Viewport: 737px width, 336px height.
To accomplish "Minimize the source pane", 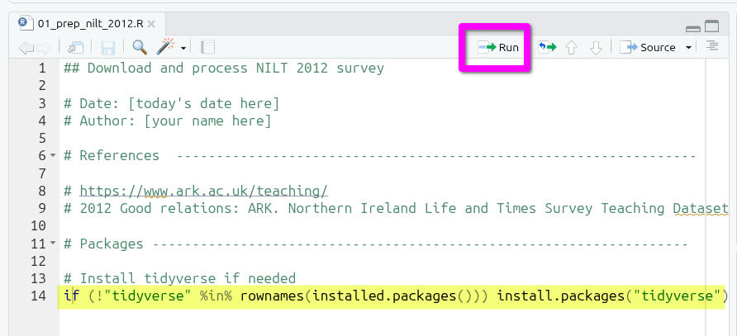I will (x=693, y=29).
